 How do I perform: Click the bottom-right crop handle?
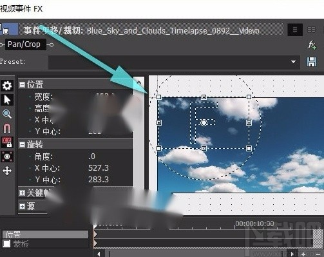pos(249,148)
